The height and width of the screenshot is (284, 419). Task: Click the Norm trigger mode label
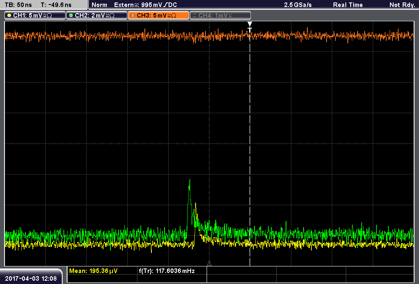tap(99, 5)
